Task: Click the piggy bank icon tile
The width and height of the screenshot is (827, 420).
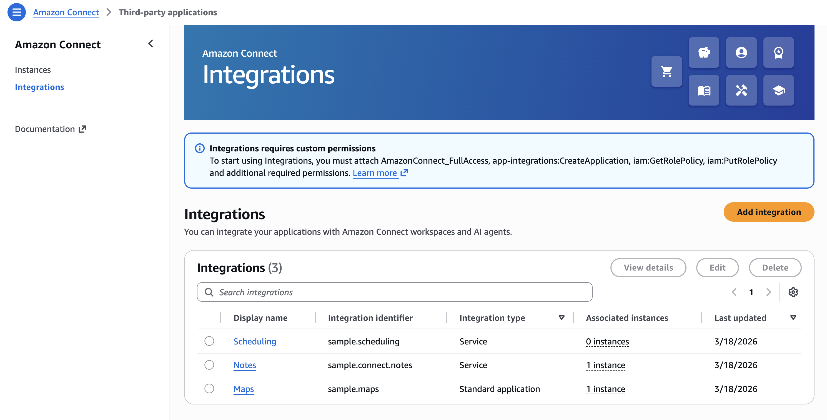Action: point(704,52)
